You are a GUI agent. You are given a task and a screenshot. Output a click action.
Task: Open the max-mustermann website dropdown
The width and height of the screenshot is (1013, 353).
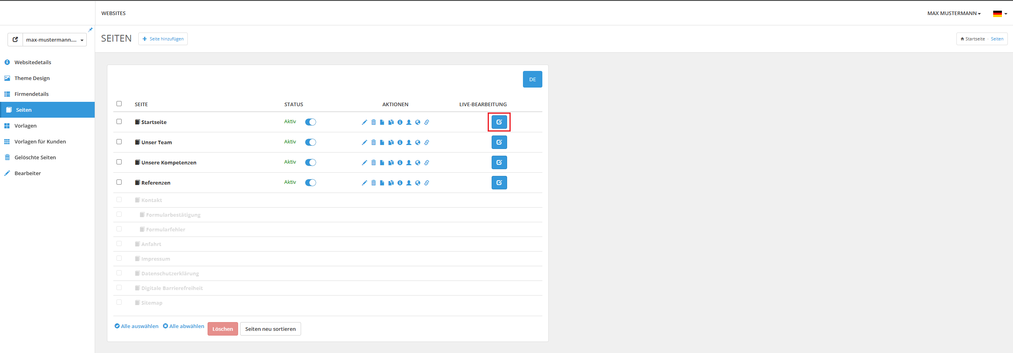(55, 40)
